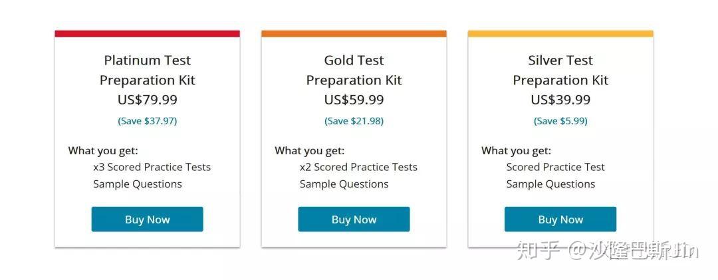Click the US$79.99 price
The width and height of the screenshot is (718, 280).
coord(147,100)
